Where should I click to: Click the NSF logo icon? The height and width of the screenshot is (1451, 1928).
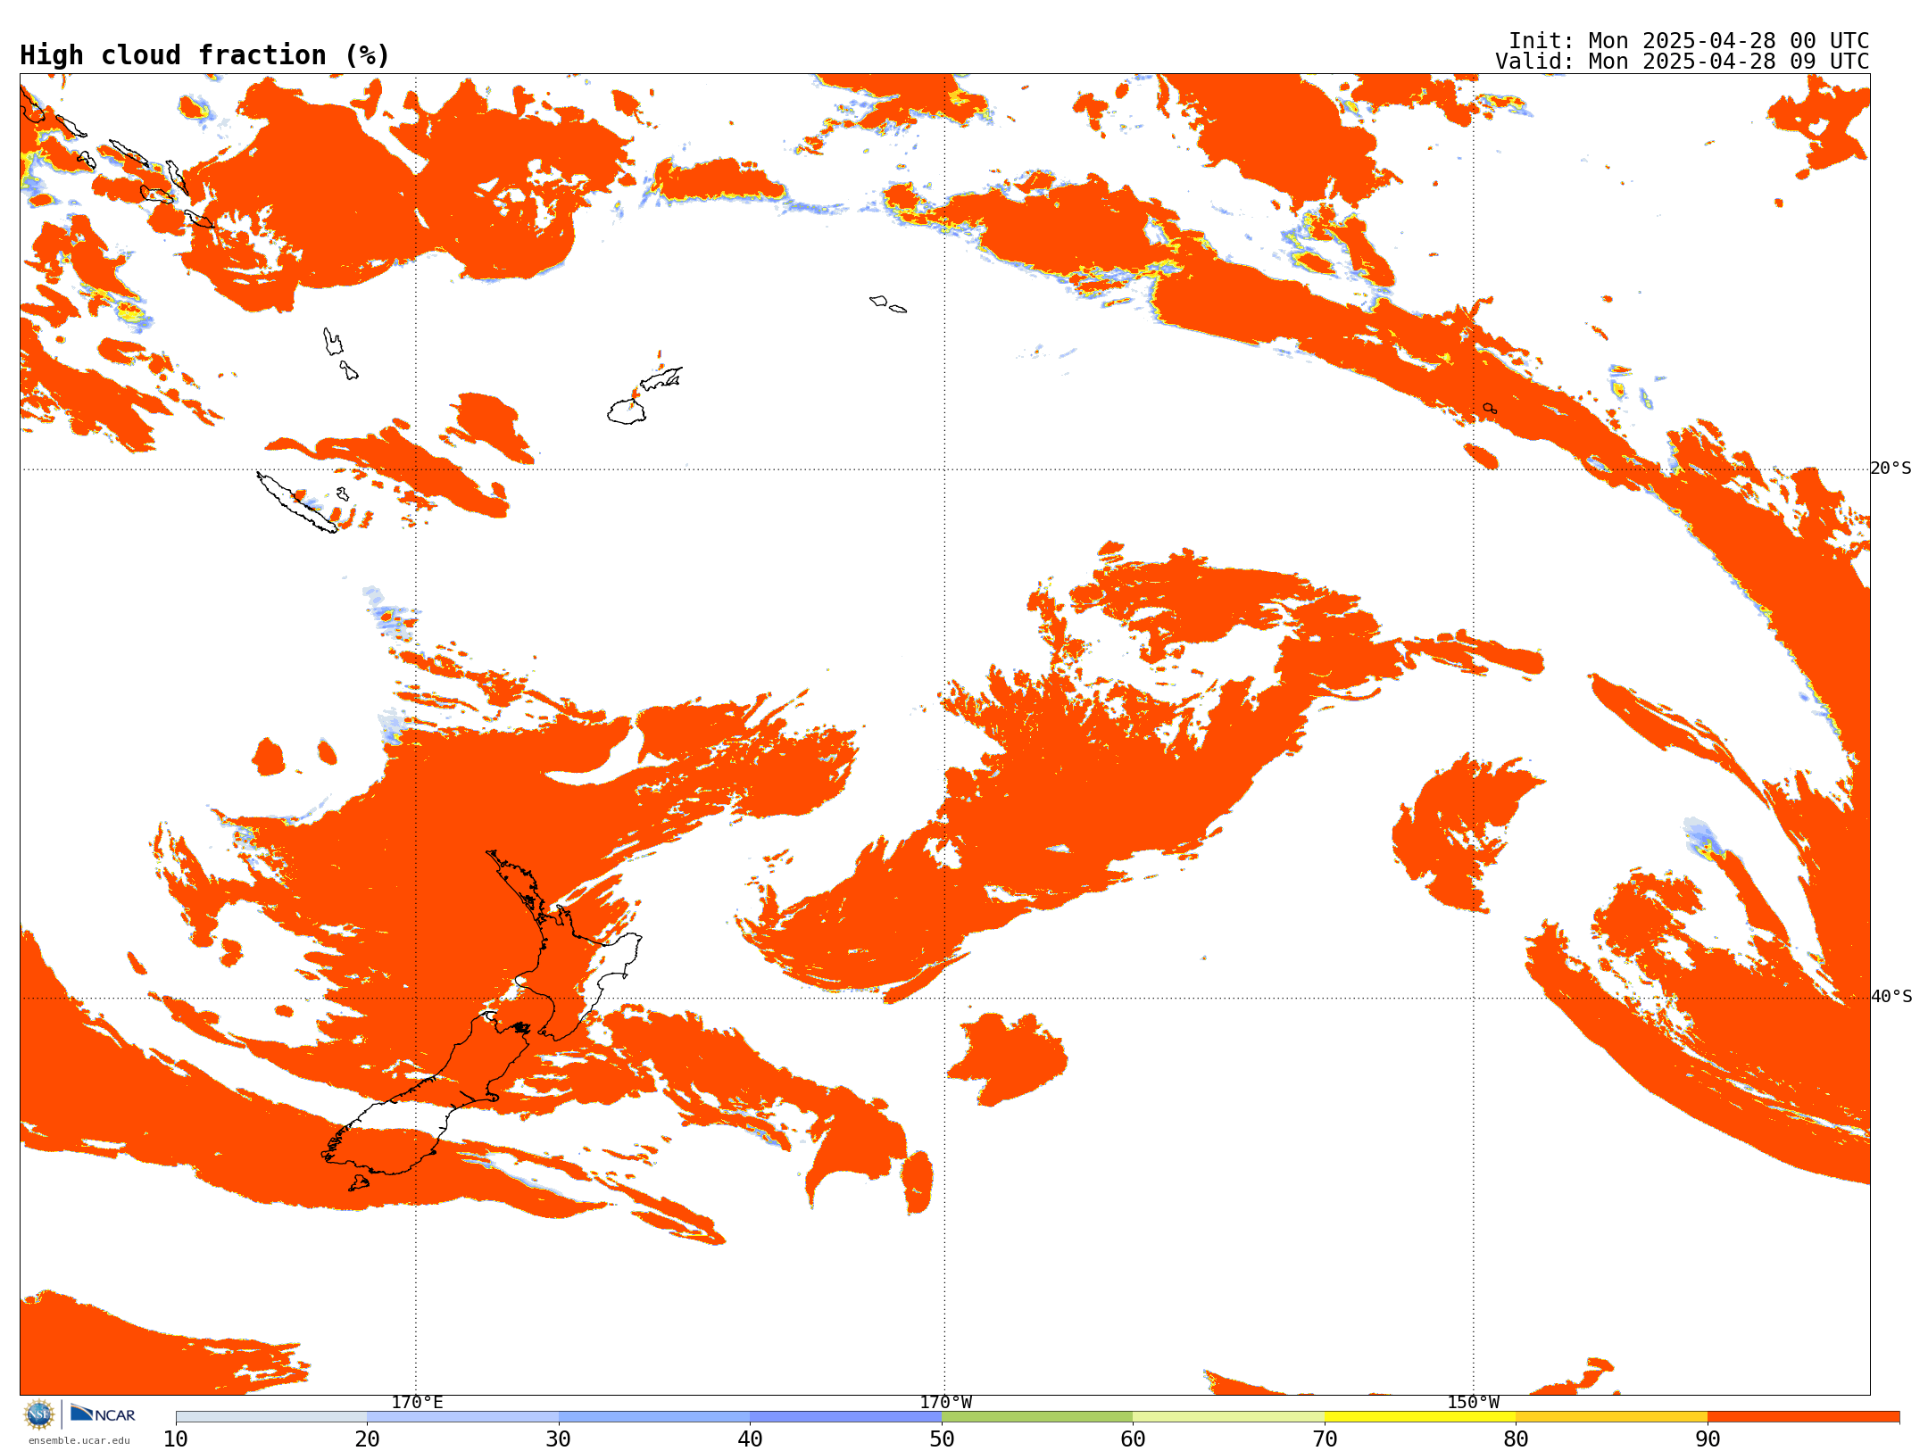click(x=39, y=1414)
